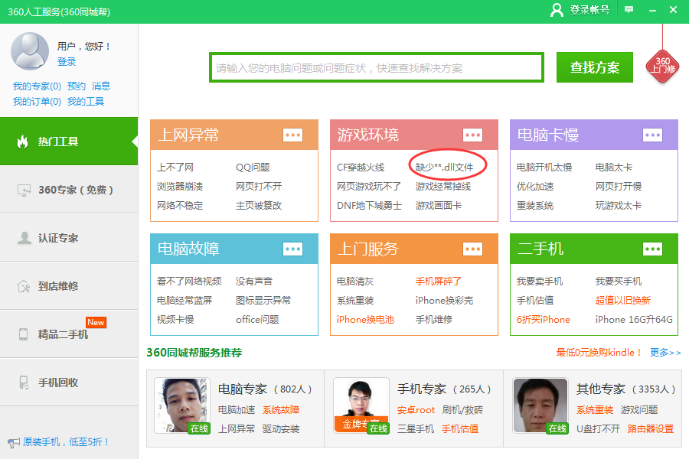Viewport: 689px width, 459px height.
Task: Click the 电脑专家 online avatar photo
Action: 181,403
